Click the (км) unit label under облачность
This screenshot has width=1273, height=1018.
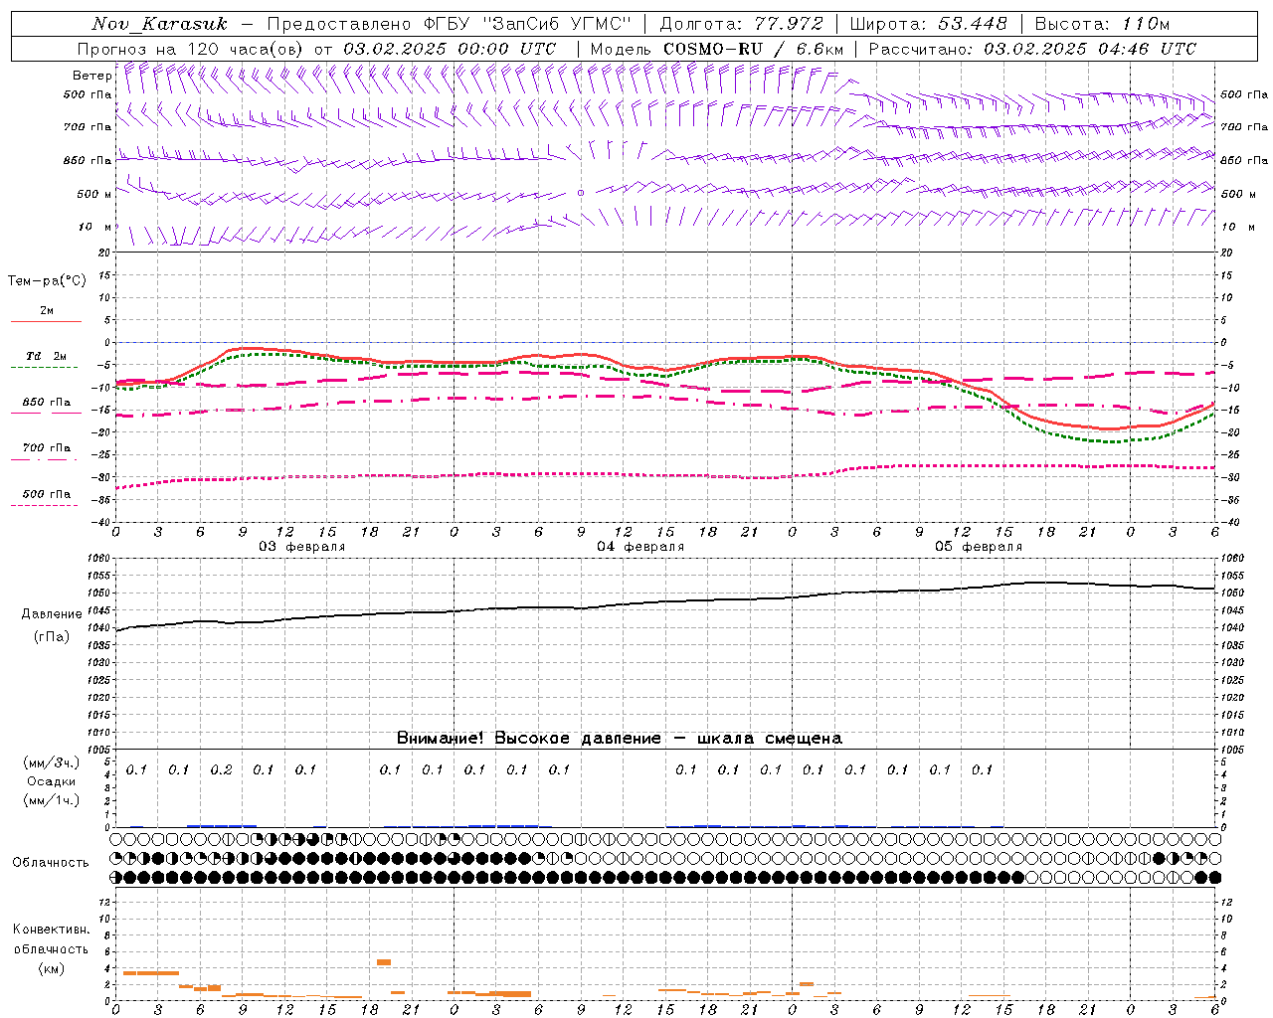tap(51, 968)
